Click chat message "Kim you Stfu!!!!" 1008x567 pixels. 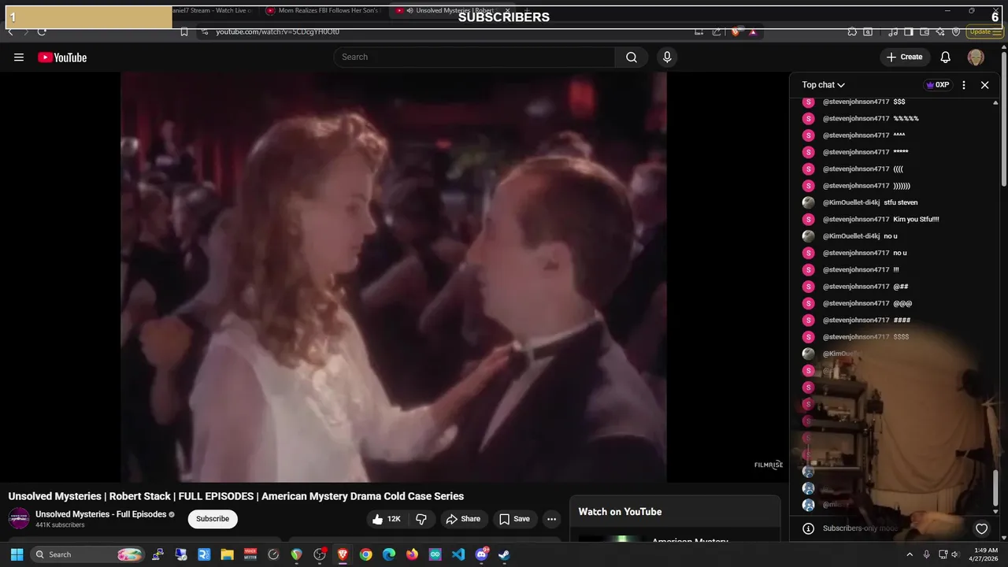916,220
